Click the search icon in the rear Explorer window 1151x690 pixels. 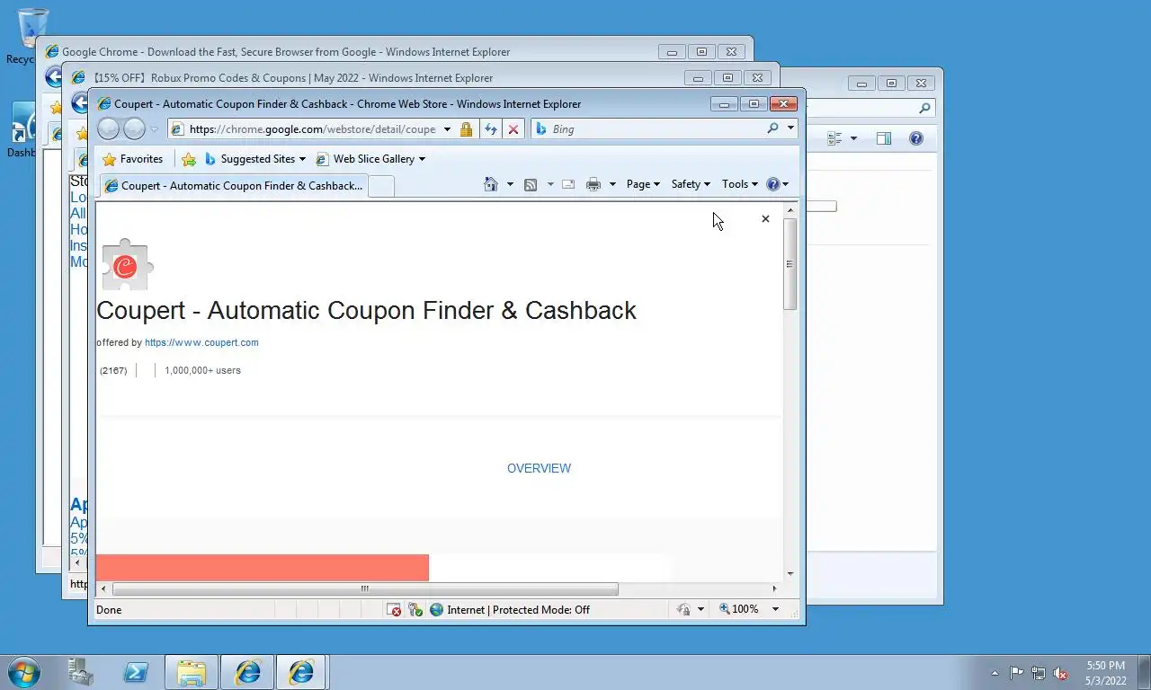(924, 108)
